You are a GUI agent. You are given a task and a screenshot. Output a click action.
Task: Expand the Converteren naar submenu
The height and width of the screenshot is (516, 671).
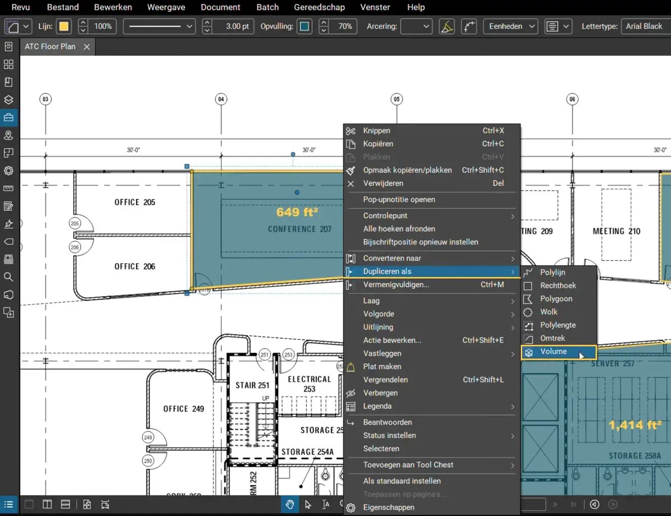pyautogui.click(x=432, y=258)
